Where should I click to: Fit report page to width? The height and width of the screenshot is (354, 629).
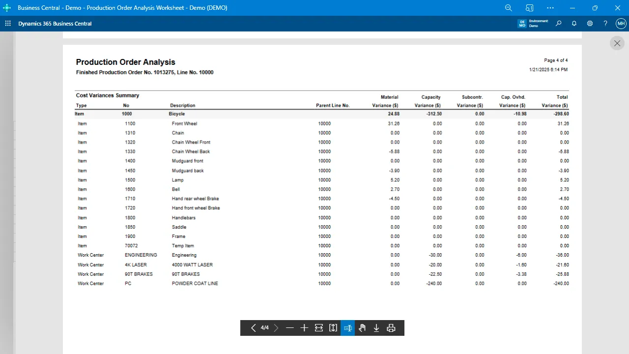click(319, 328)
